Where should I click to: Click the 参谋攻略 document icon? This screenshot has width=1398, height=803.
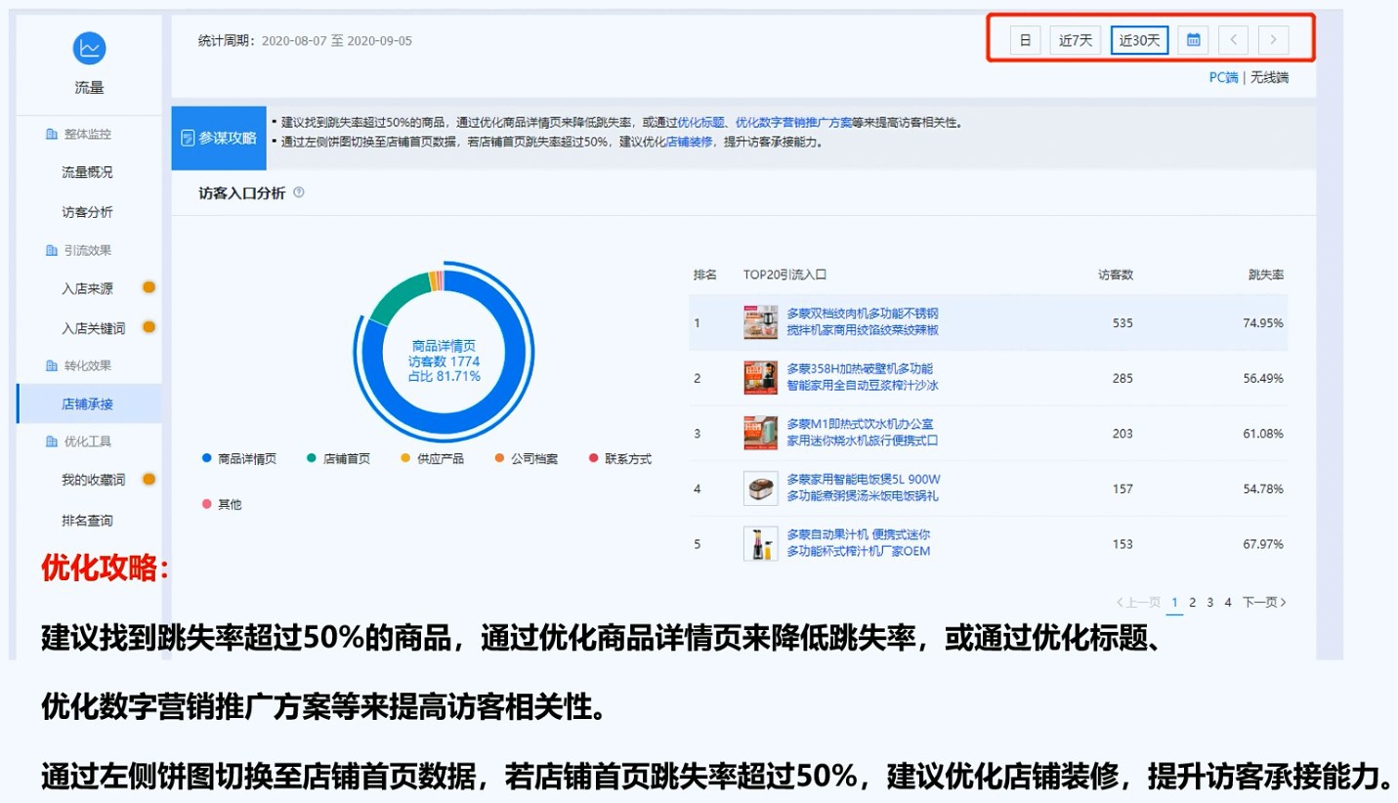(189, 139)
